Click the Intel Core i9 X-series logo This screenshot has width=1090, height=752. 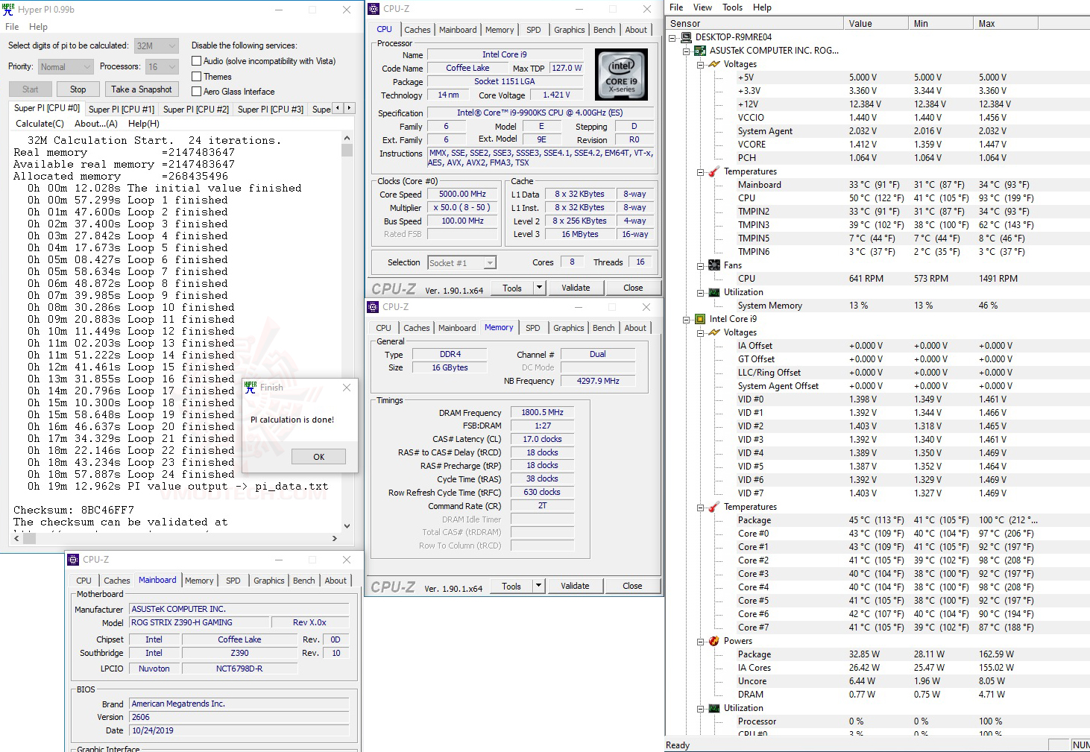click(622, 75)
